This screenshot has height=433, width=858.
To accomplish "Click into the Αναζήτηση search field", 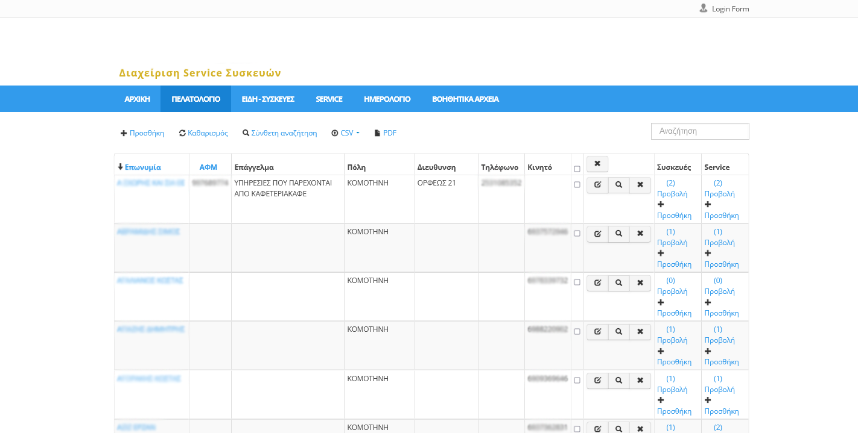I will tap(700, 131).
